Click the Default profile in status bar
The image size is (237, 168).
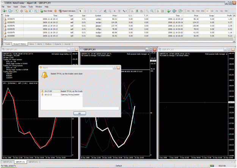tap(119, 166)
